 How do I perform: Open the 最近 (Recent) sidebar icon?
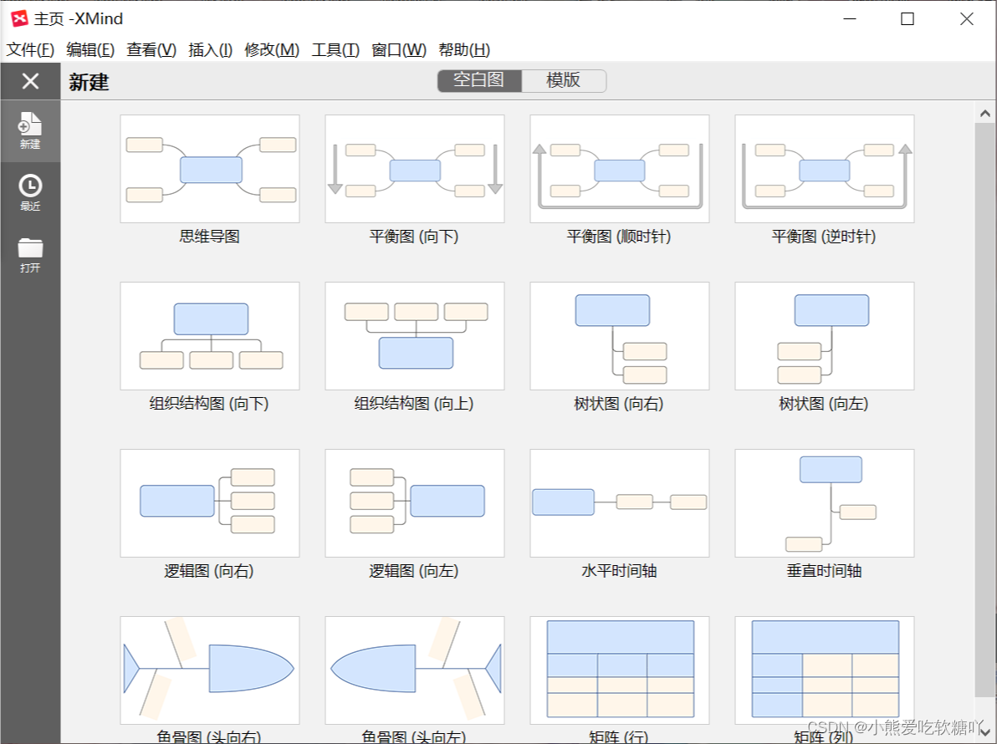(30, 192)
